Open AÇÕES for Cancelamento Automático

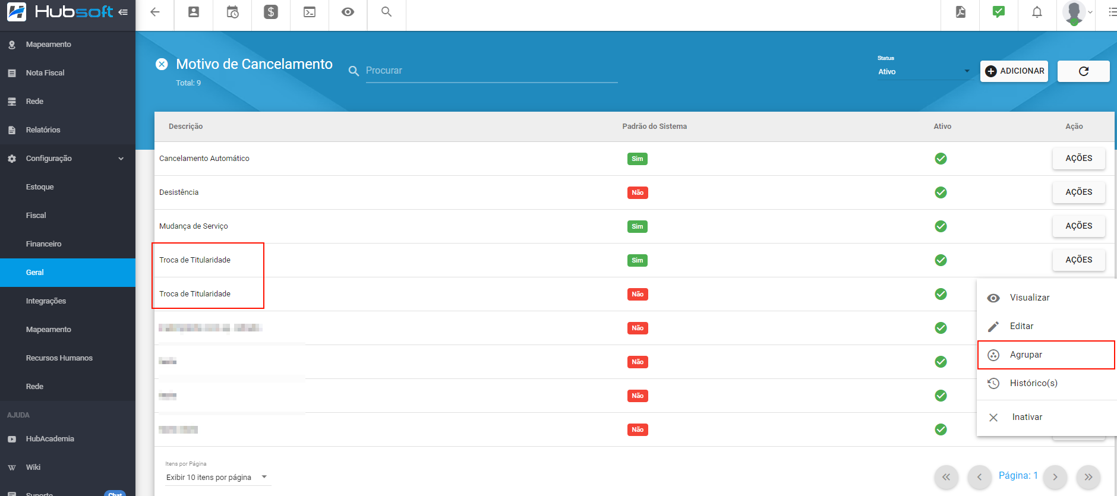coord(1078,159)
